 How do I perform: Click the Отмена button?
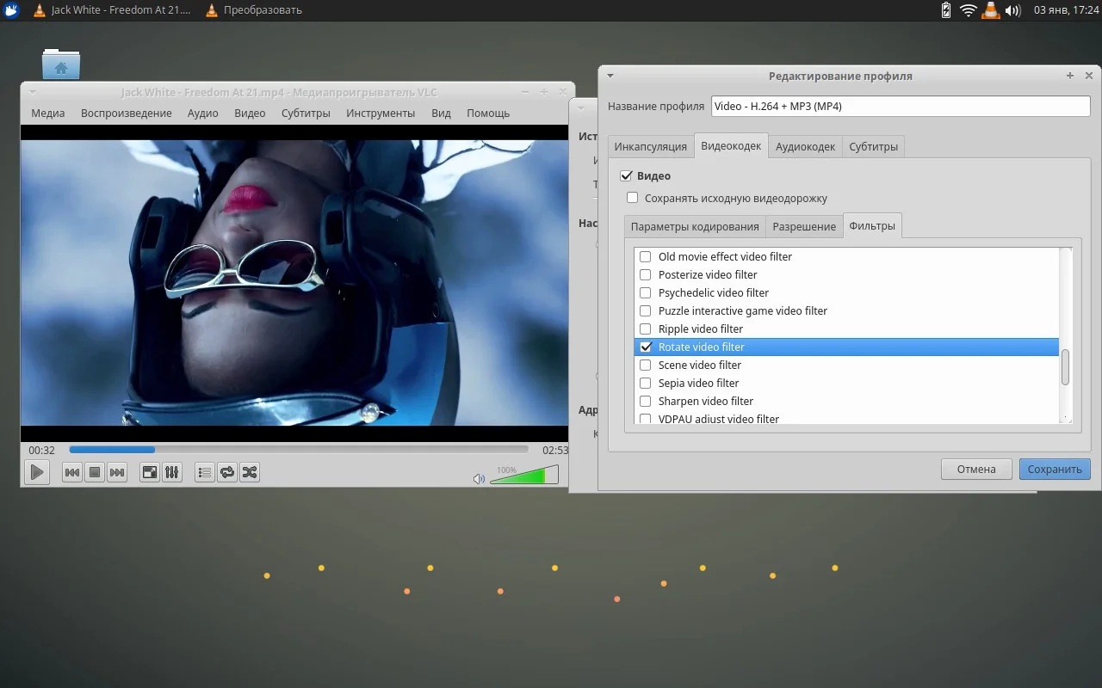(975, 469)
